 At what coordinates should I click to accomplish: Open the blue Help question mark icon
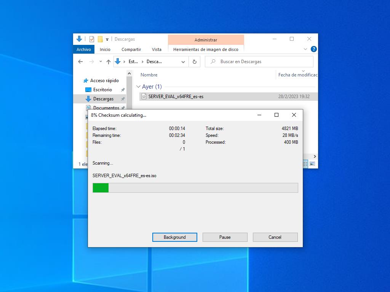click(314, 49)
